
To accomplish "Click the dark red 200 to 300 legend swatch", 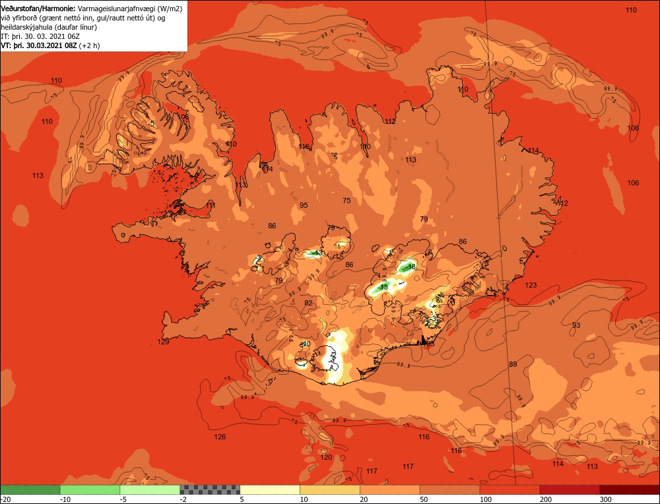I will 570,489.
